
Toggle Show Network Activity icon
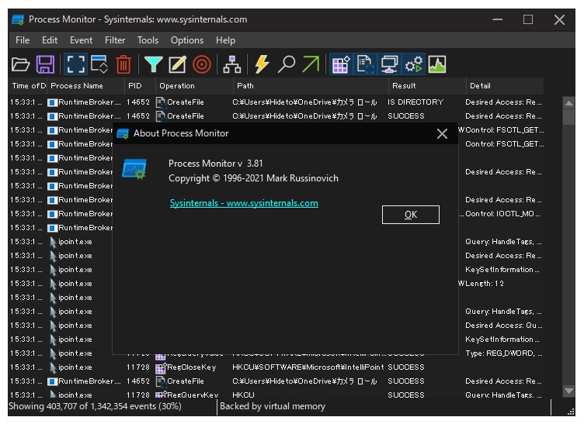point(389,64)
